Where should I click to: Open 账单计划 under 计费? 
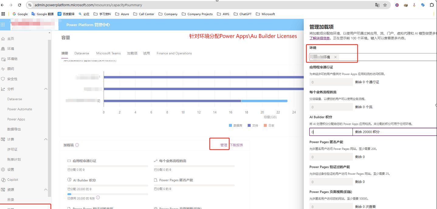point(14,160)
